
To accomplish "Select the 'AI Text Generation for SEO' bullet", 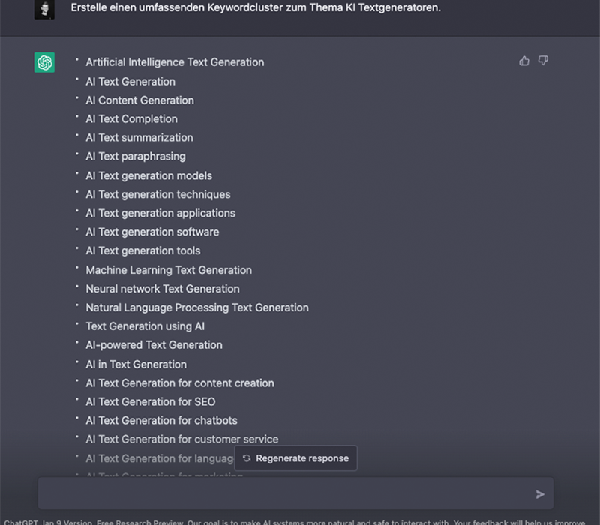I will [x=143, y=401].
